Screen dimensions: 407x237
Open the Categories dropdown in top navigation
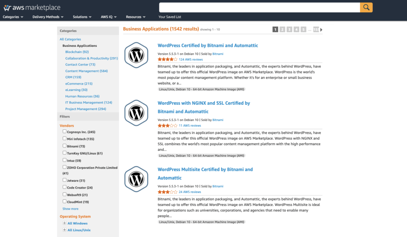click(x=13, y=17)
